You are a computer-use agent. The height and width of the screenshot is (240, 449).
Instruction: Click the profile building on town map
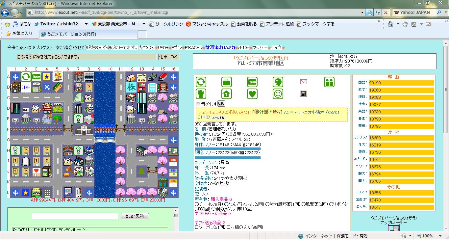pyautogui.click(x=141, y=77)
